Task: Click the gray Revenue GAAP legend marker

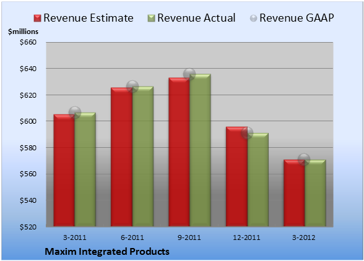Action: [x=253, y=18]
